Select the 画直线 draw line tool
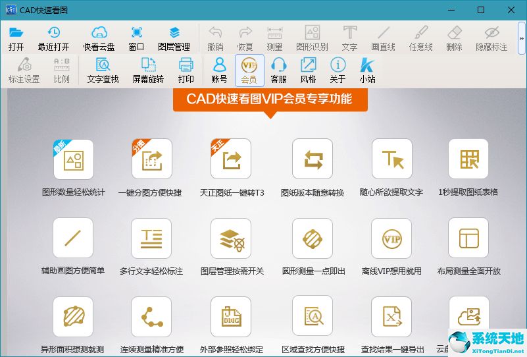 point(383,38)
